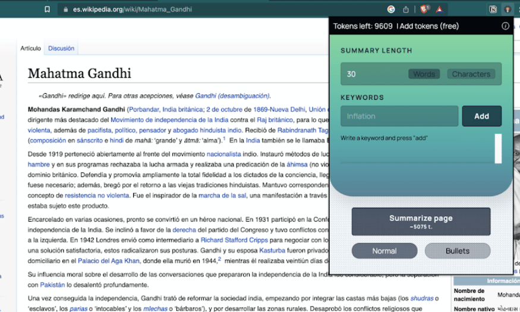Viewport: 520px width, 312px height.
Task: Click footnote reference 2 after 1944
Action: click(219, 259)
